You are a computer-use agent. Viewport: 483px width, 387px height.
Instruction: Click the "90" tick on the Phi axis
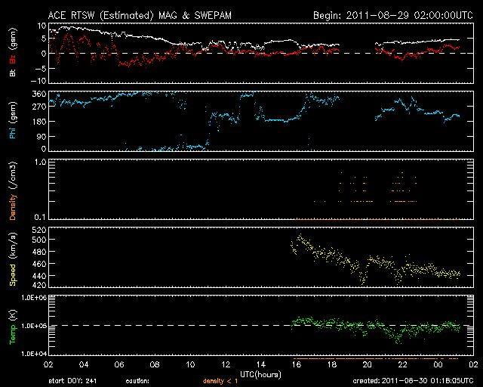42,136
